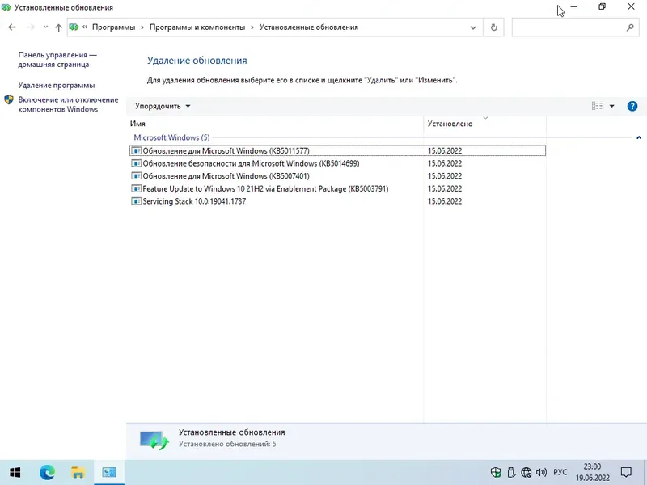Change view using the view icon
647x485 pixels.
pos(597,106)
